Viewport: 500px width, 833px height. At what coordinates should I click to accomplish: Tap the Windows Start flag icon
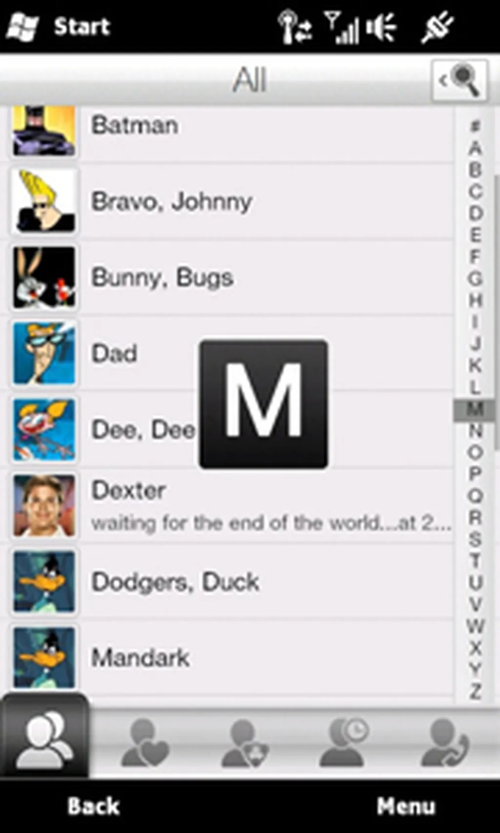[x=22, y=27]
